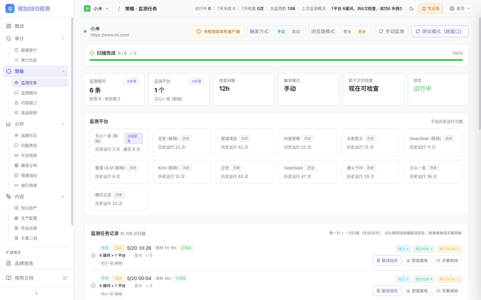The height and width of the screenshot is (300, 481).
Task: Switch browser mode to 无头
Action: click(362, 31)
